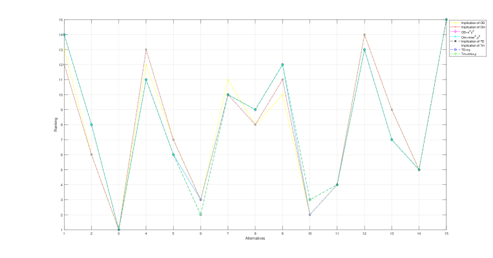Select the blue circle TD legend marker

point(455,50)
